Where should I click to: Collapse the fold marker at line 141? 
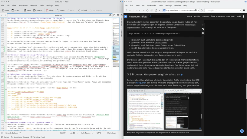(x=6, y=74)
